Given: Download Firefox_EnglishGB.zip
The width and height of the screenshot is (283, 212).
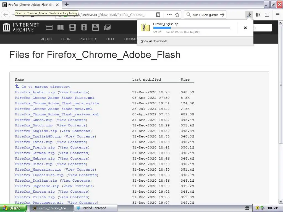Looking at the screenshot, I should click(x=38, y=136).
